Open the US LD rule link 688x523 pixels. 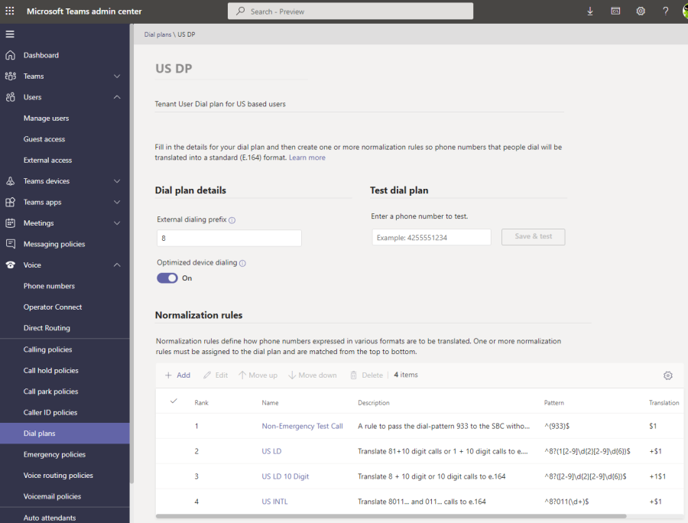[x=271, y=451]
